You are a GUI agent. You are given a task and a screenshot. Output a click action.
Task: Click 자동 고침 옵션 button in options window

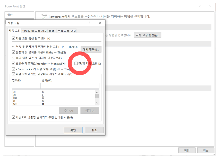148,35
